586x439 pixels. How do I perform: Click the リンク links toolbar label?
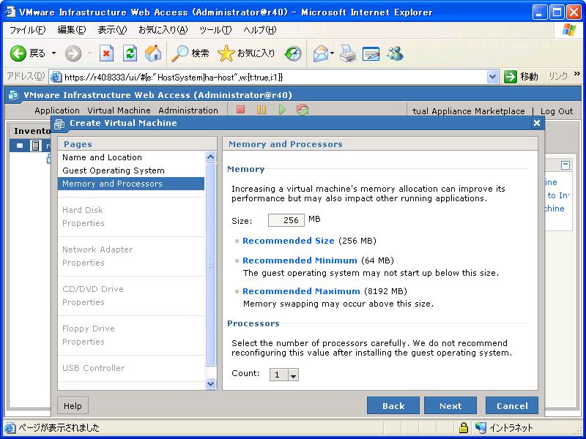[x=558, y=76]
